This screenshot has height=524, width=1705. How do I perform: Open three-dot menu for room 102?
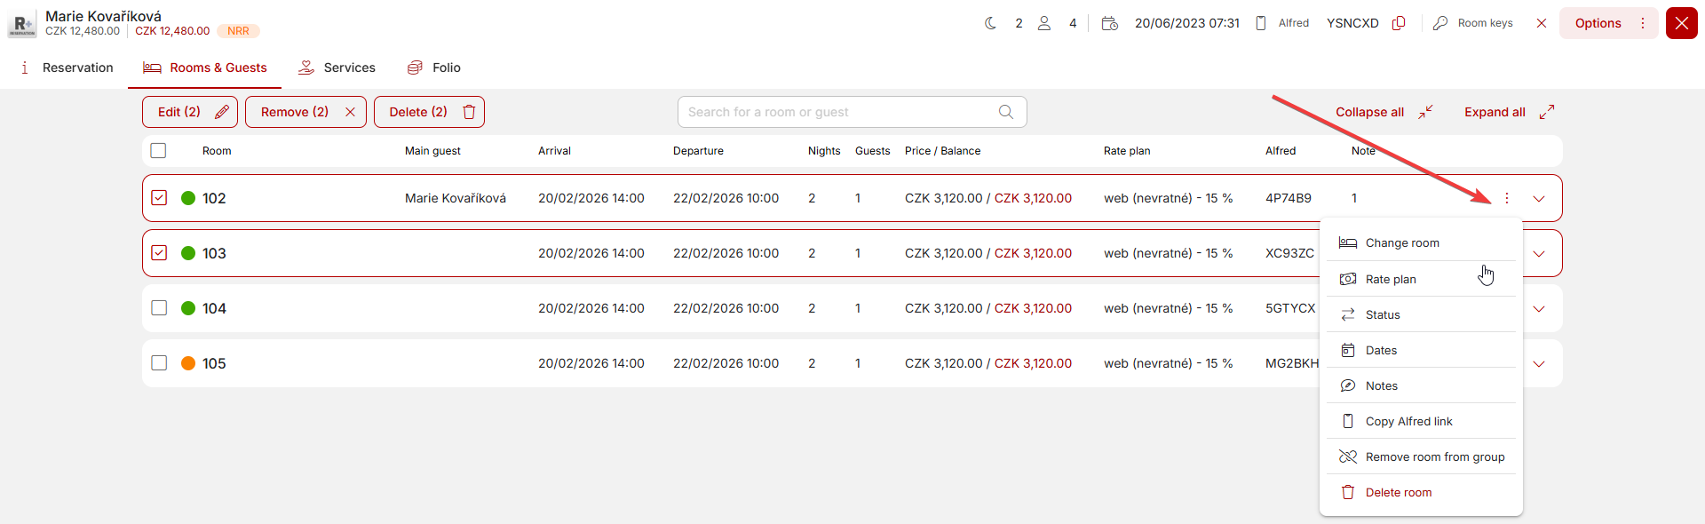1507,199
